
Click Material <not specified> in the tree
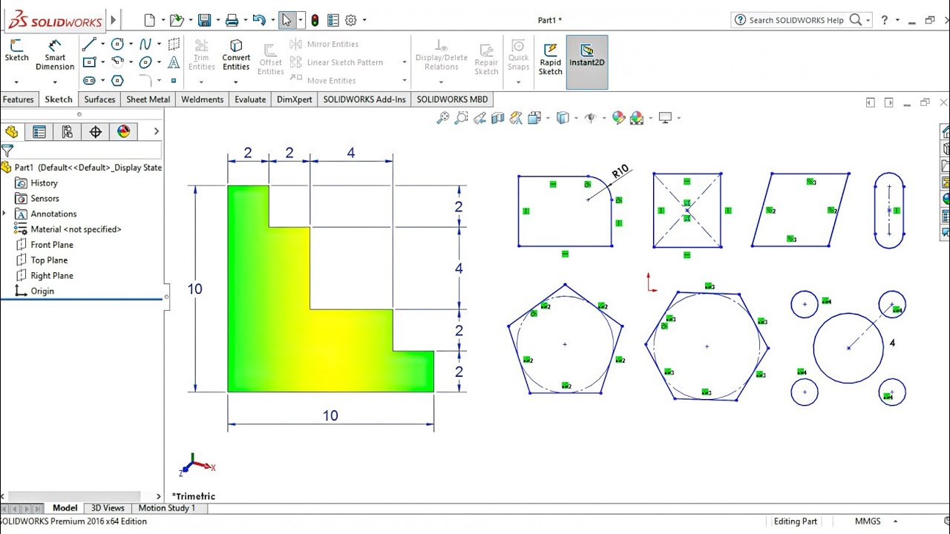76,229
